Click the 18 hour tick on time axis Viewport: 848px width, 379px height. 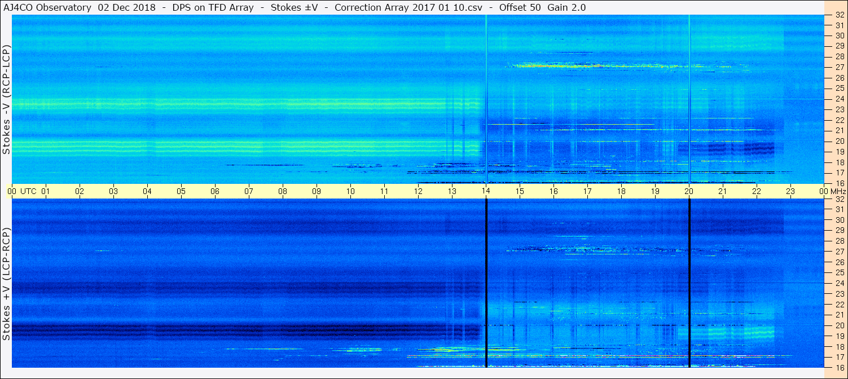point(621,191)
